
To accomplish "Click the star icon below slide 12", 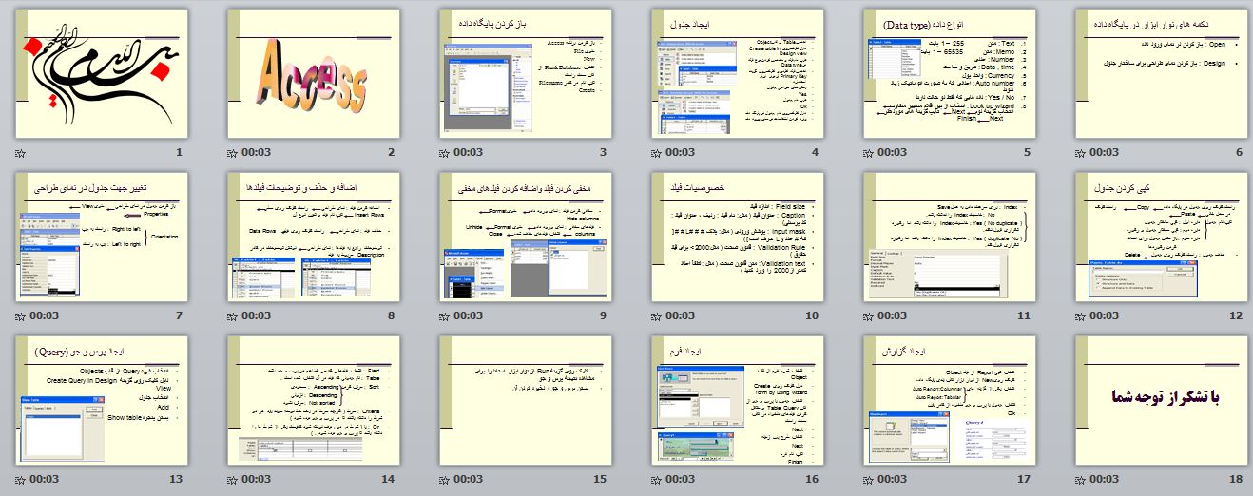I will [x=1080, y=315].
